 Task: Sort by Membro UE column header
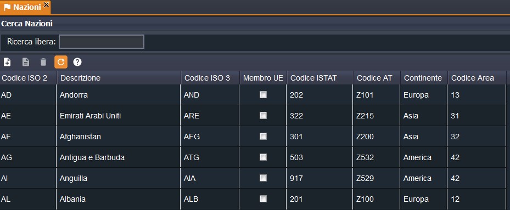point(263,78)
